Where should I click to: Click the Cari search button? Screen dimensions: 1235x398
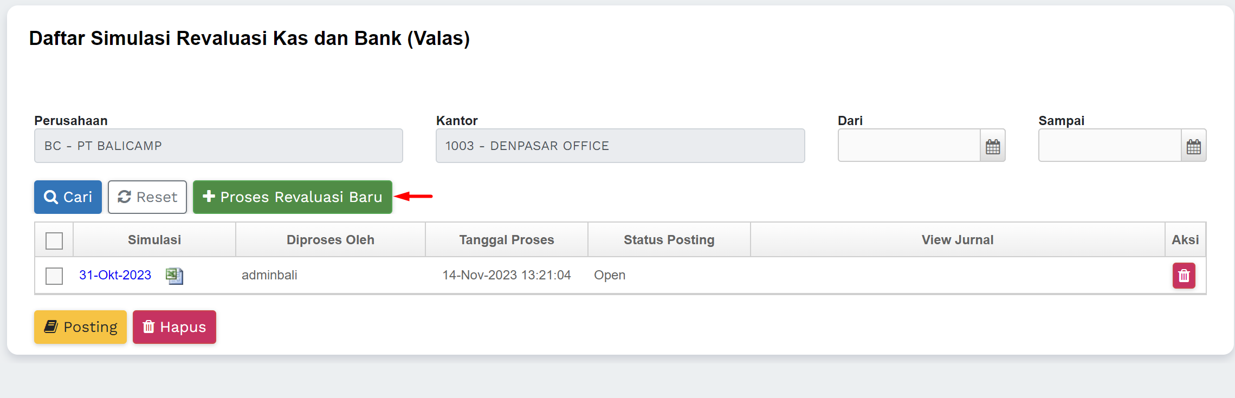point(68,197)
